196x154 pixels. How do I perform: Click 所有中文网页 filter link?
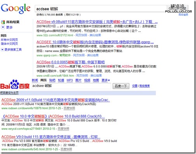[x=9, y=40]
